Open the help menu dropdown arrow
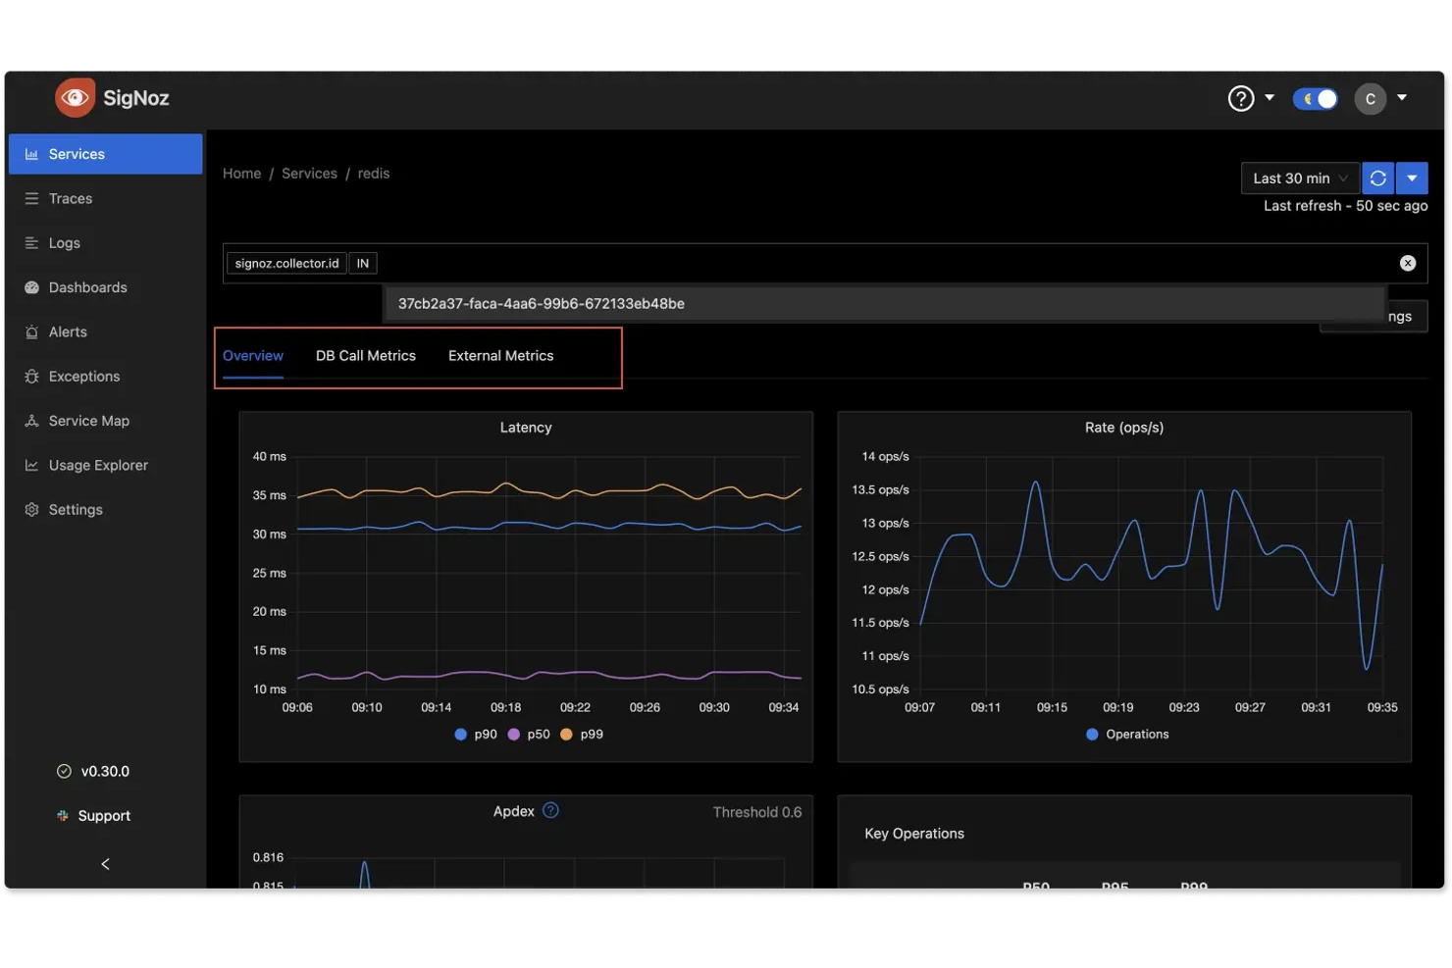Viewport: 1452px width, 968px height. coord(1270,98)
